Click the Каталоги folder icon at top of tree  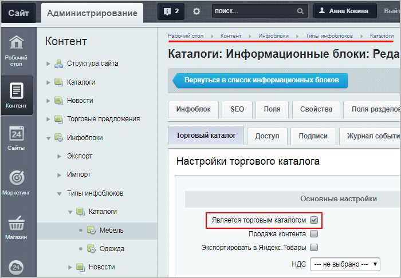[58, 82]
